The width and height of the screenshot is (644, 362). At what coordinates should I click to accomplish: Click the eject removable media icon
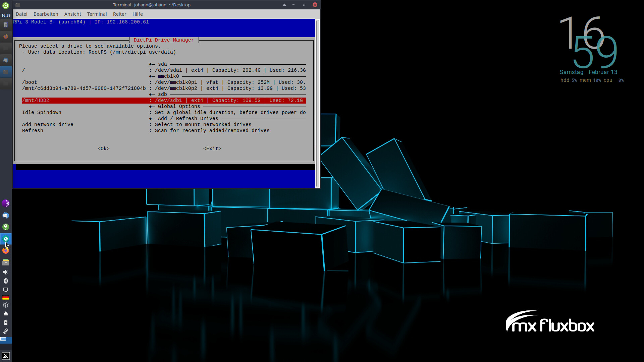pyautogui.click(x=6, y=314)
